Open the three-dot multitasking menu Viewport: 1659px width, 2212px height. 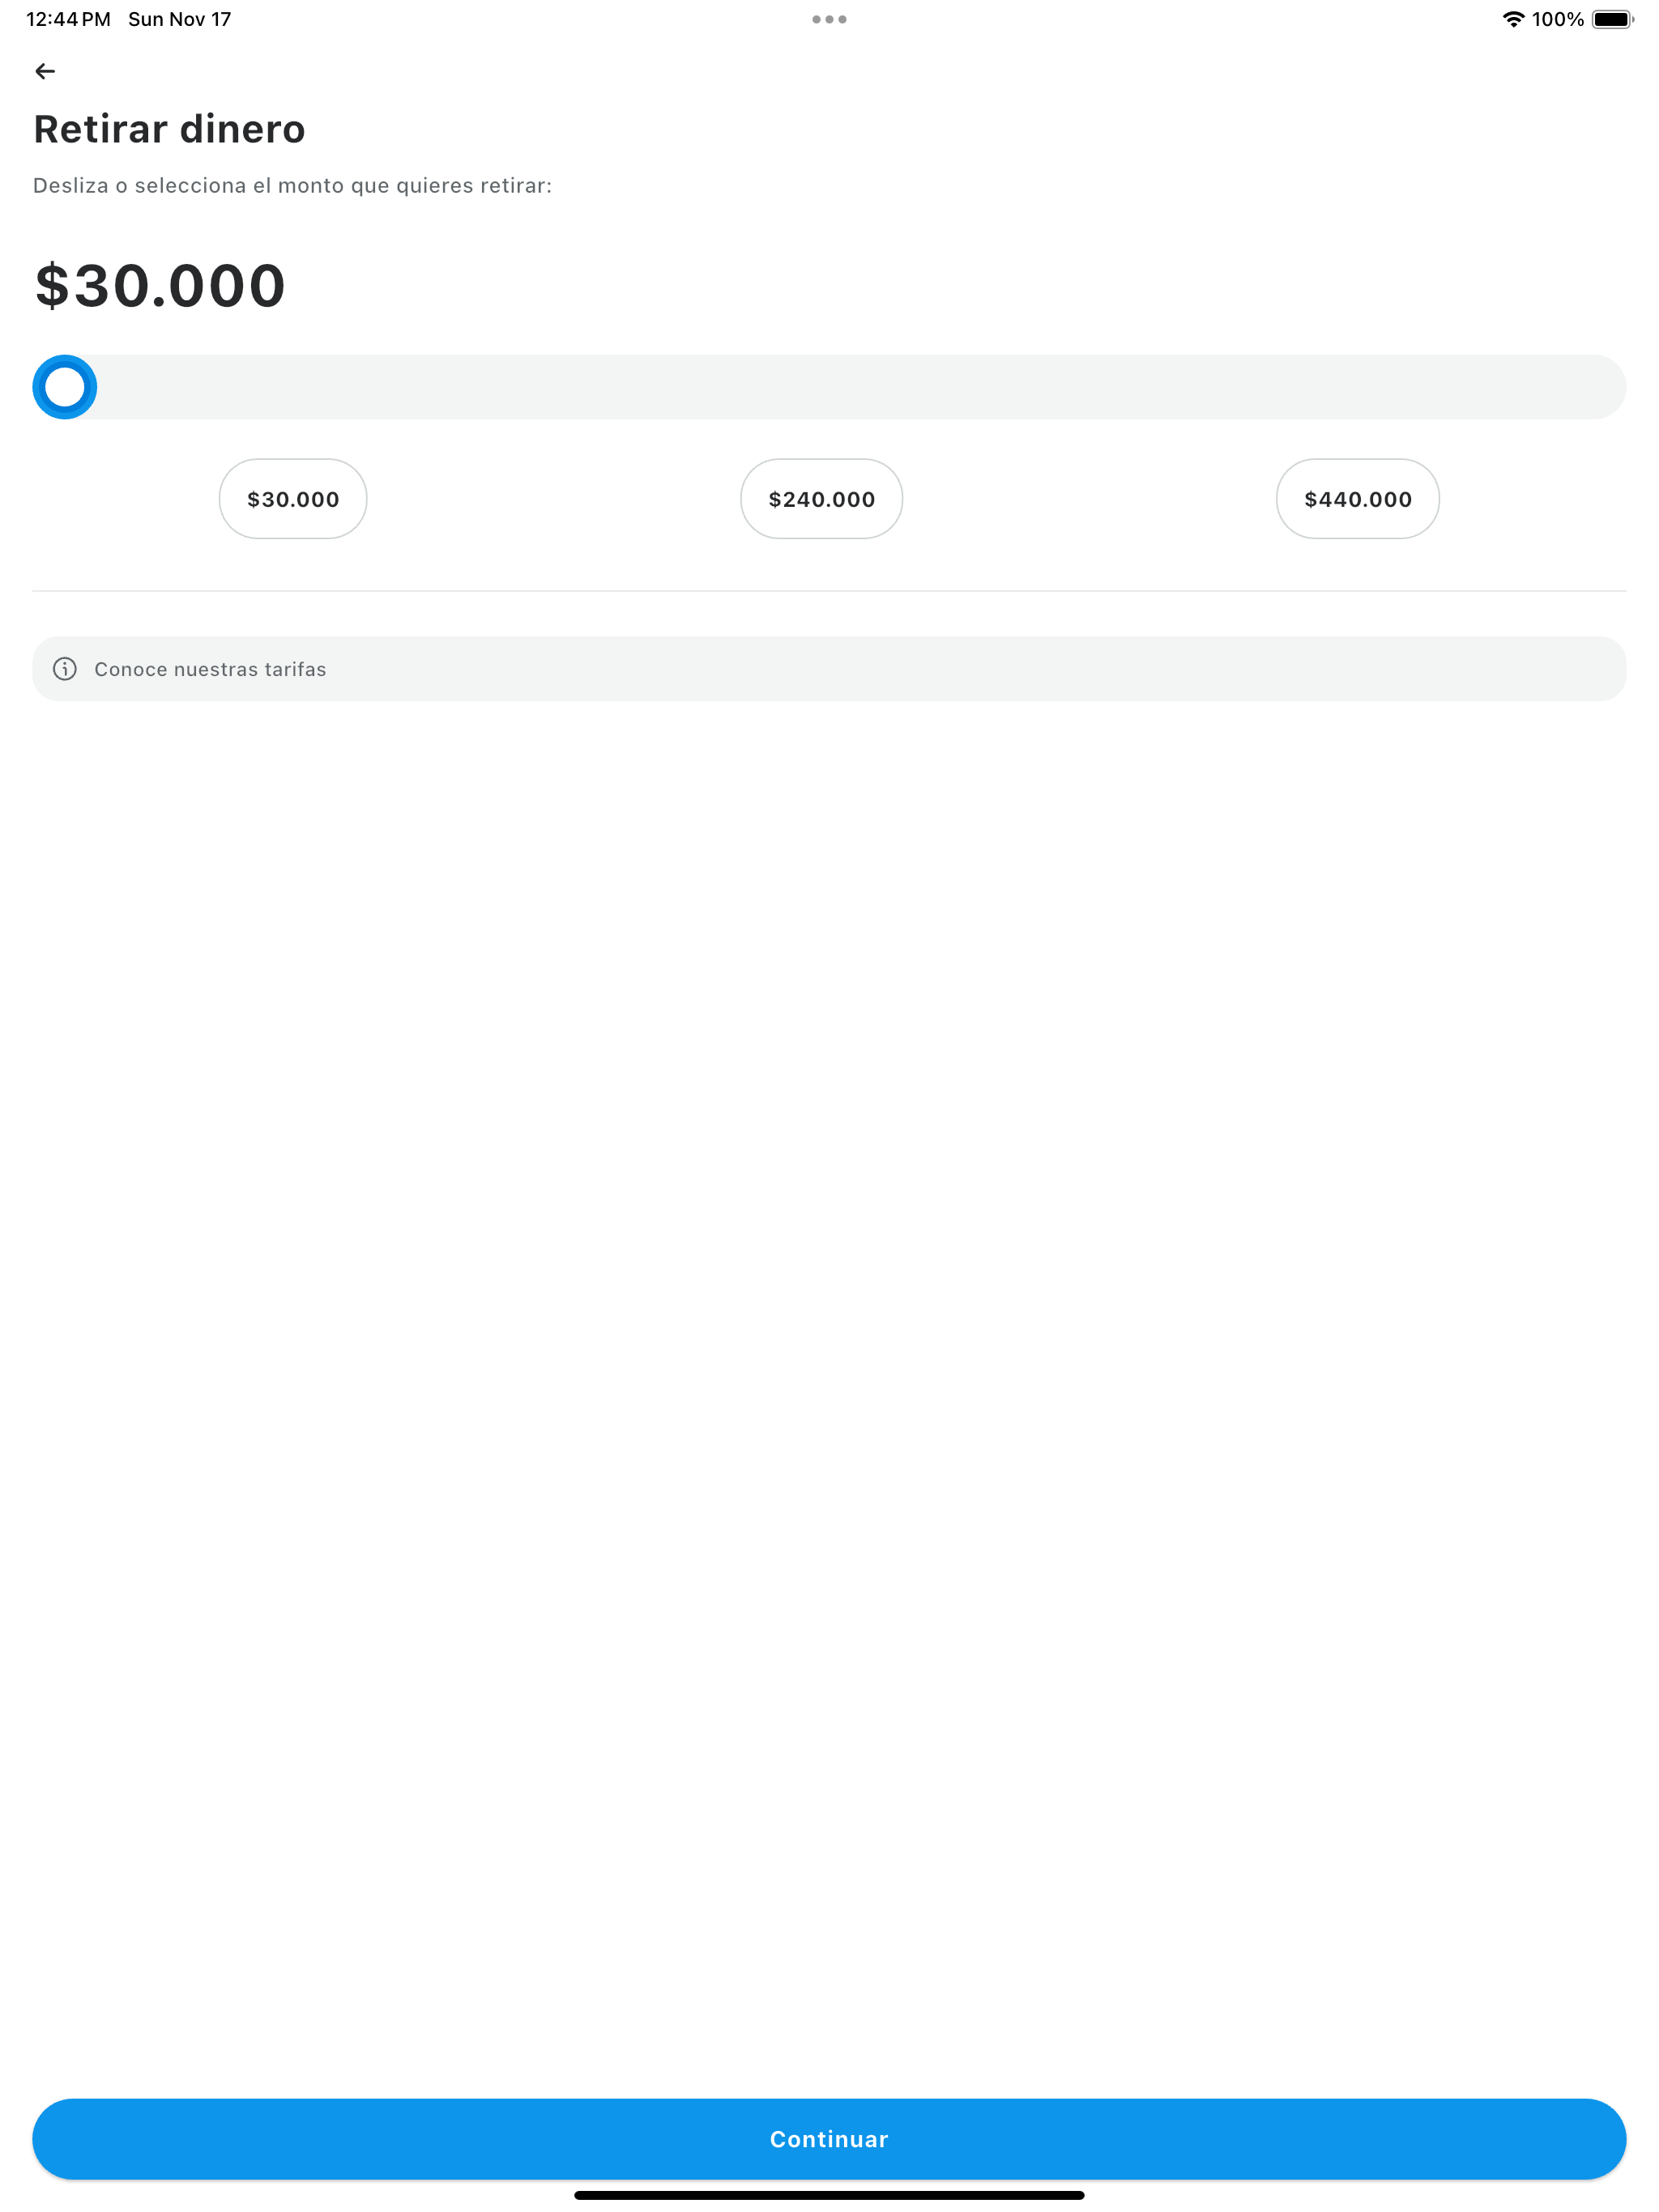point(829,19)
